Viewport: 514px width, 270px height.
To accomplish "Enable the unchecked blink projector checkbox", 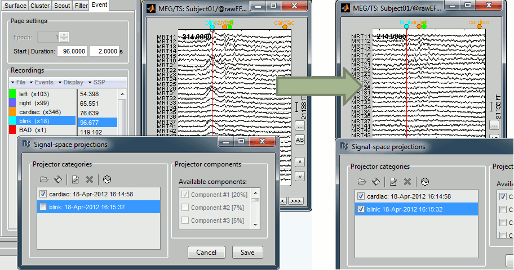I will tap(42, 208).
